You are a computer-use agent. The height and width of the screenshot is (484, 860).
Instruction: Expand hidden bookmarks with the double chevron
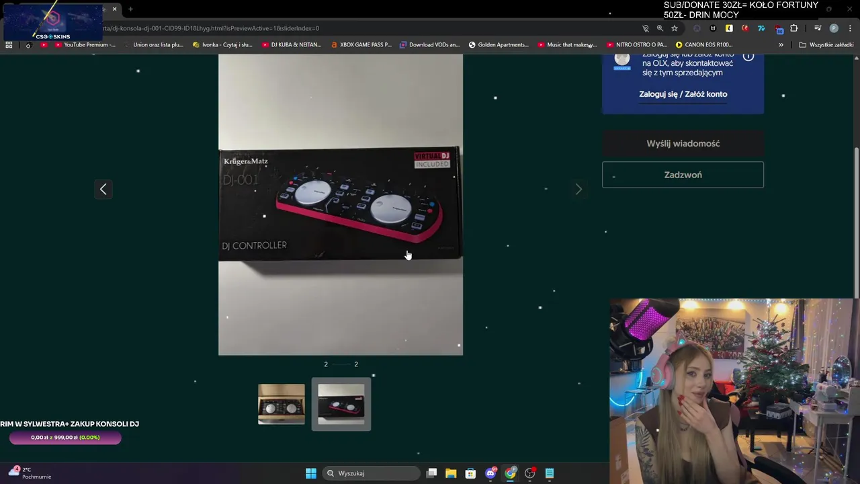coord(781,45)
